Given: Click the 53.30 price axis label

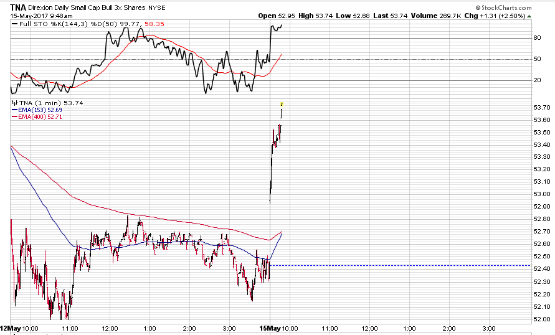Looking at the screenshot, I should (x=541, y=157).
